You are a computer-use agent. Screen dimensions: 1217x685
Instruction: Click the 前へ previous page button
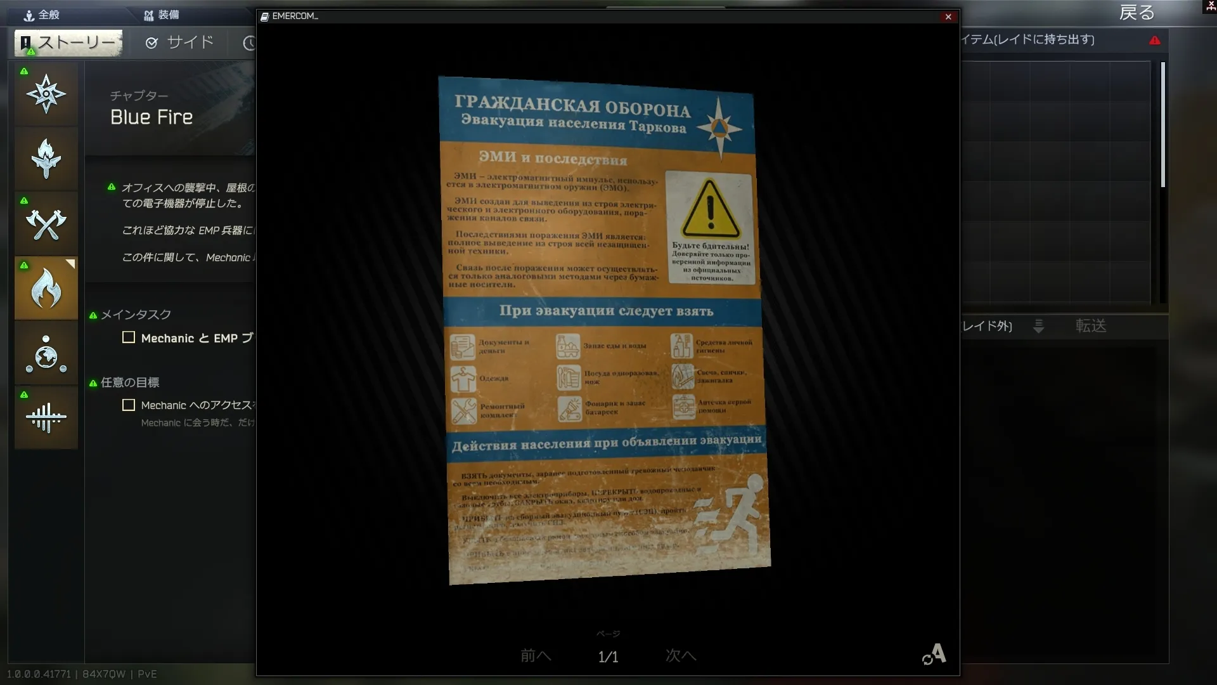(x=536, y=655)
